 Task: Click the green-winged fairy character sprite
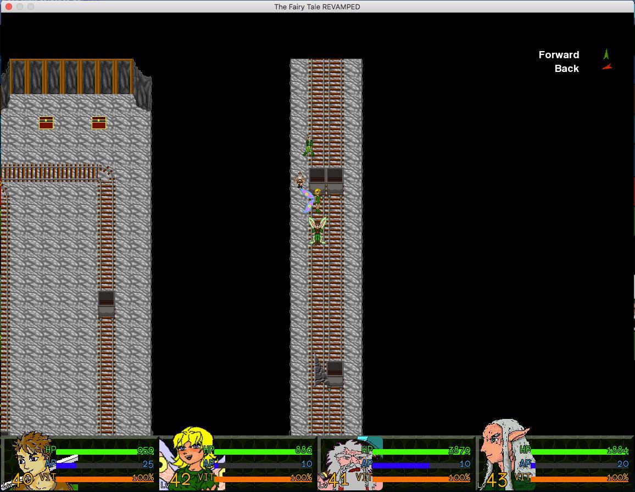click(317, 231)
